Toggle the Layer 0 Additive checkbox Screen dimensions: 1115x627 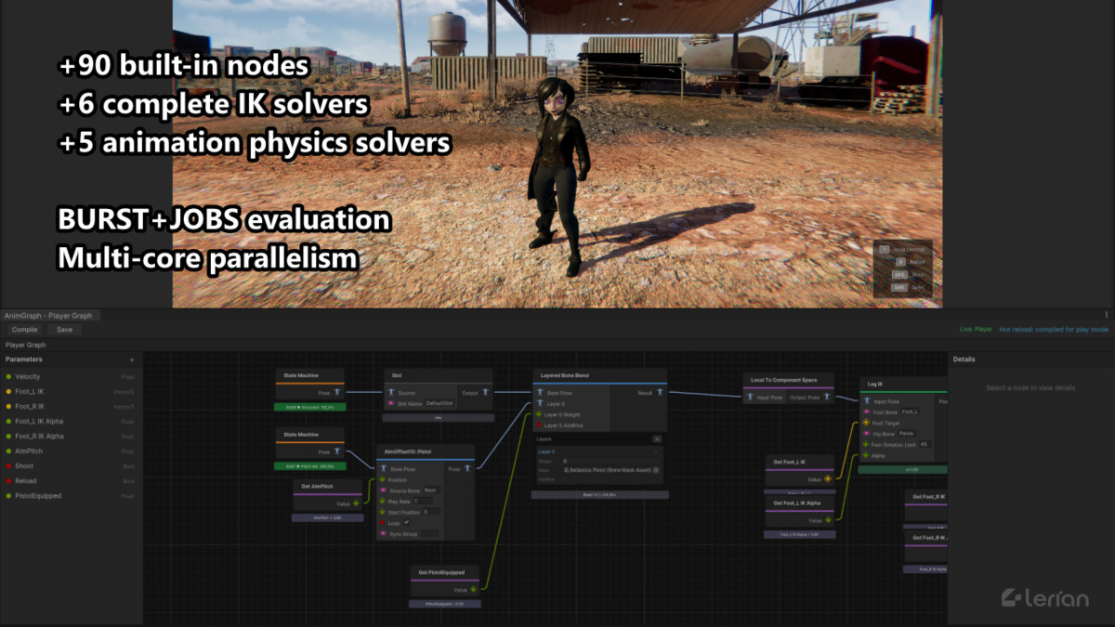click(565, 478)
